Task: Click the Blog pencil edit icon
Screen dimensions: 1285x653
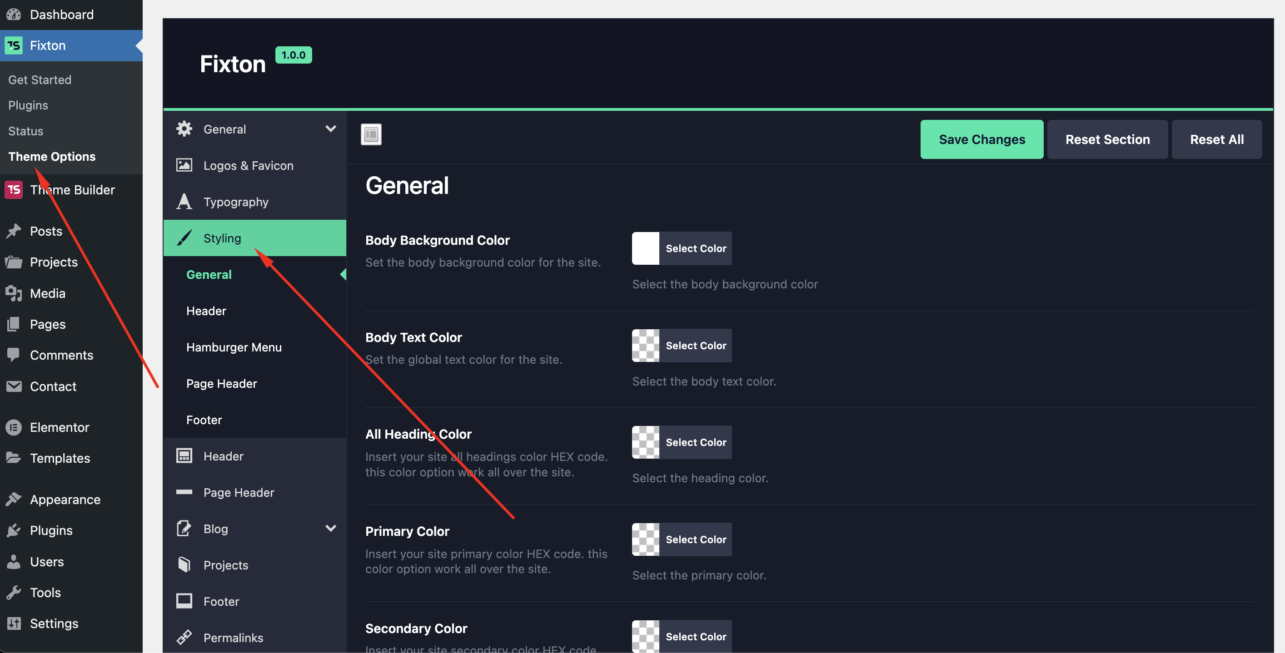Action: [184, 529]
